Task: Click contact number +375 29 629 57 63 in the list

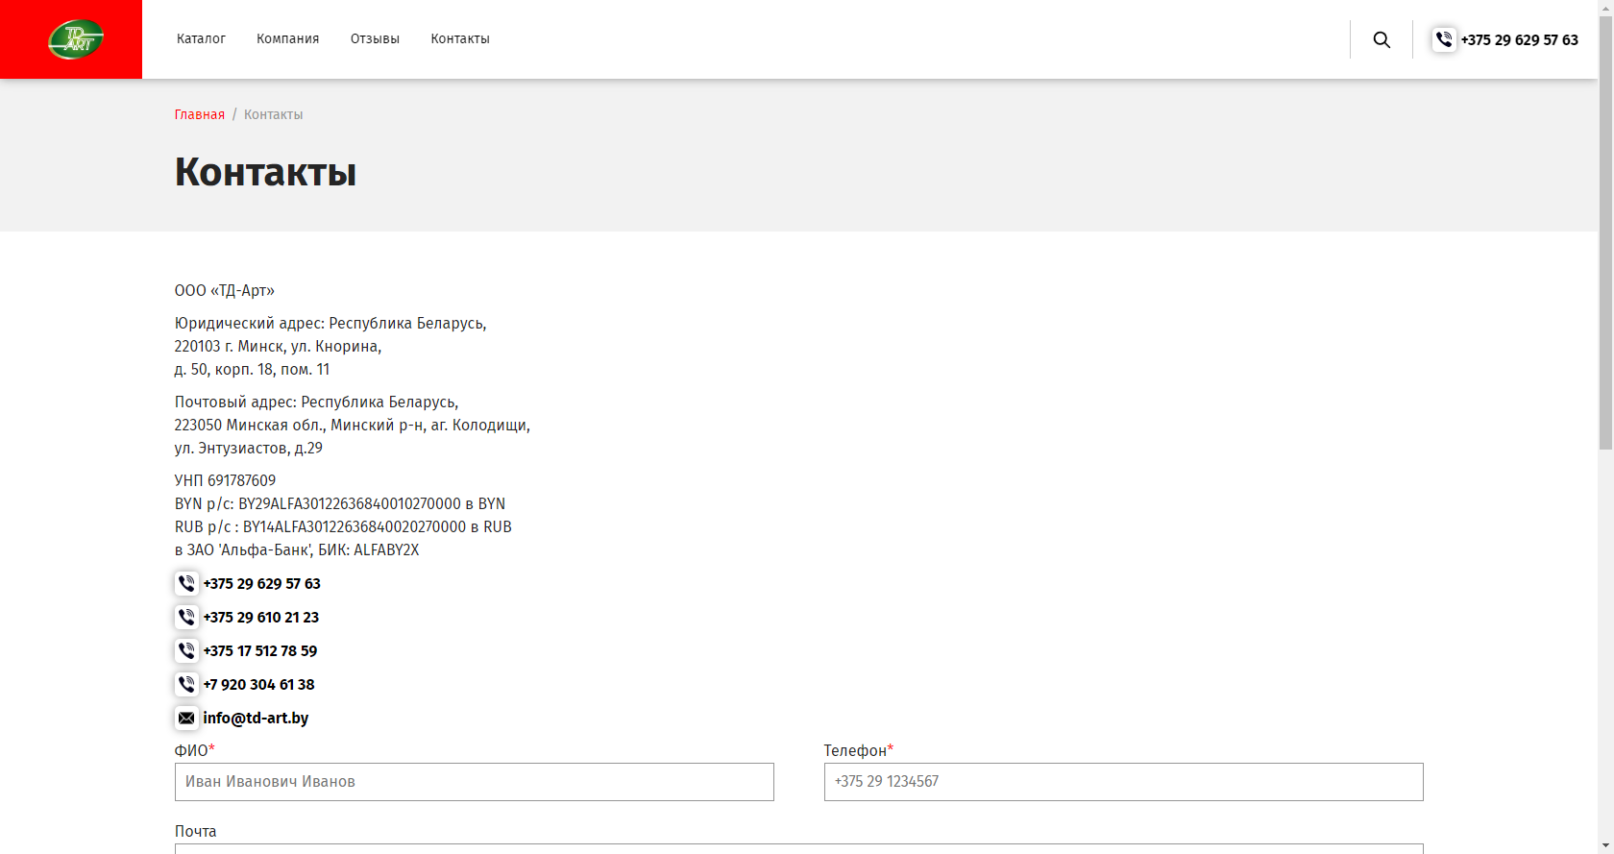Action: pos(261,583)
